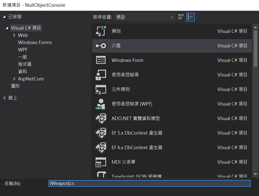
Task: Click the template list scrollbar thumb
Action: (255, 49)
